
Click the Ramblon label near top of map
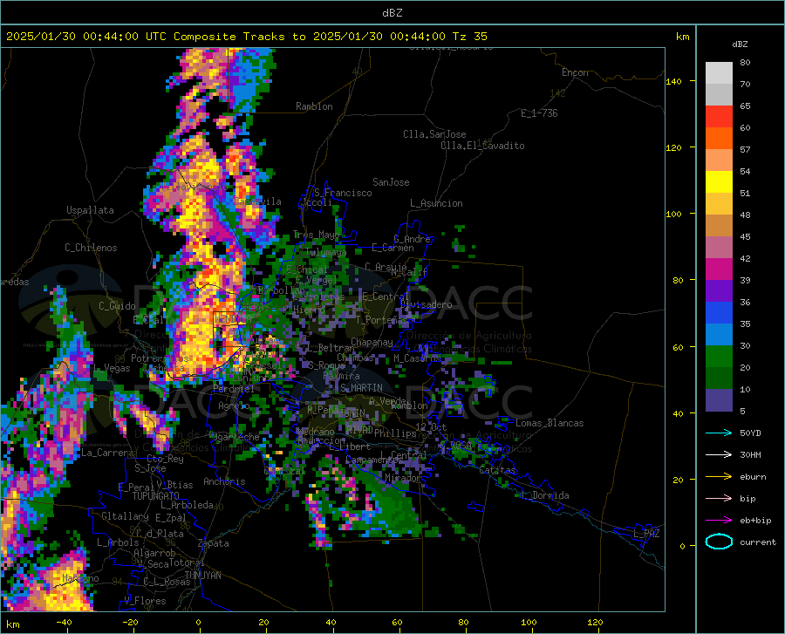click(x=314, y=106)
